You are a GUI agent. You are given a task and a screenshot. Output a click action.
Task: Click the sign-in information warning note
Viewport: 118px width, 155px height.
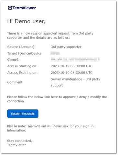point(50,128)
